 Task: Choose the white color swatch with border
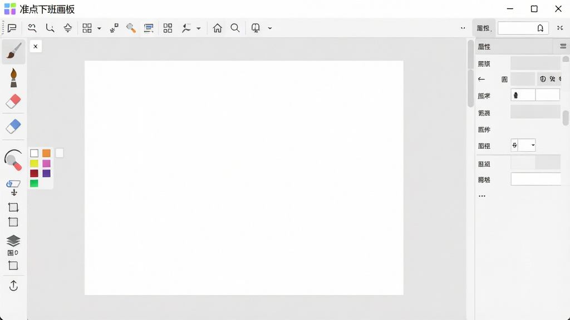[34, 153]
